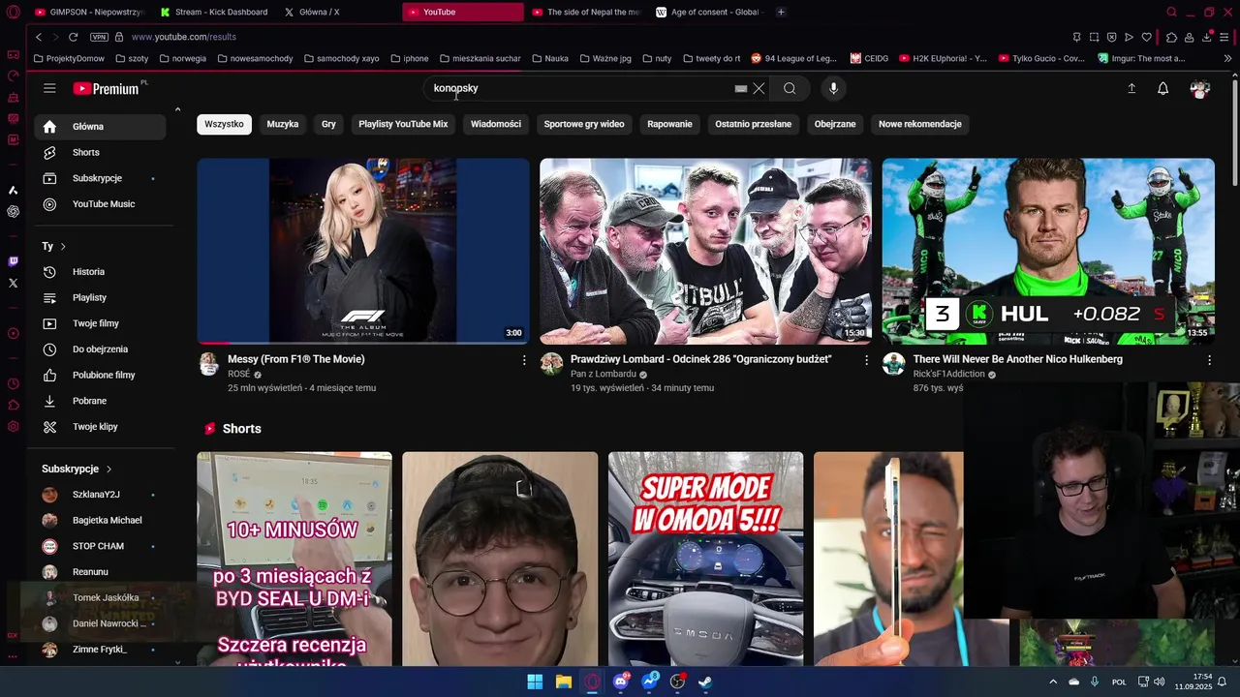The height and width of the screenshot is (697, 1240).
Task: Toggle the VPN badge in the address bar
Action: coord(99,37)
